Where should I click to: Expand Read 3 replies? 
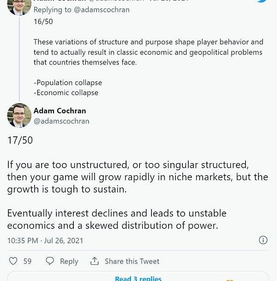[138, 278]
